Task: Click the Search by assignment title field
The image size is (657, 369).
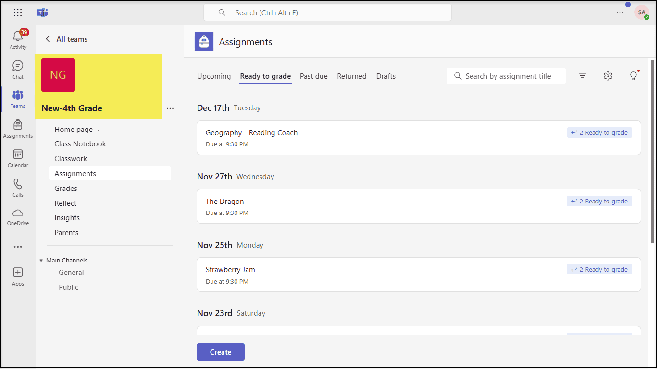Action: [506, 76]
